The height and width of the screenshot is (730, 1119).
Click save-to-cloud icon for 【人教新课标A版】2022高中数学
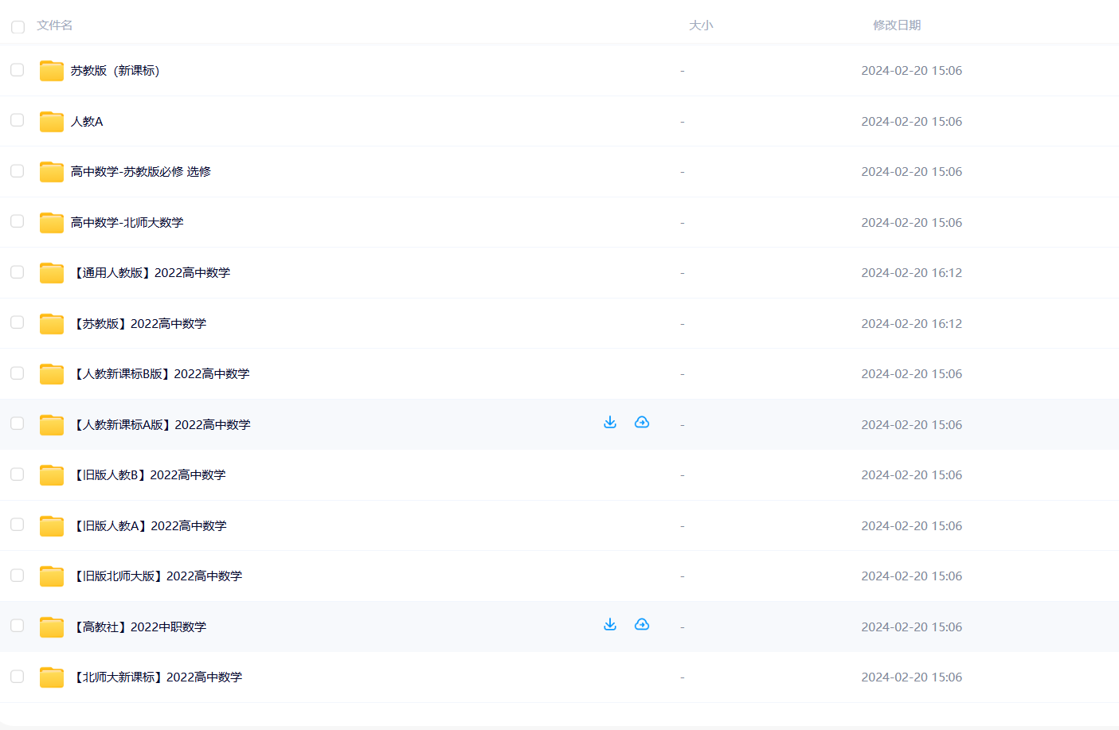[642, 423]
